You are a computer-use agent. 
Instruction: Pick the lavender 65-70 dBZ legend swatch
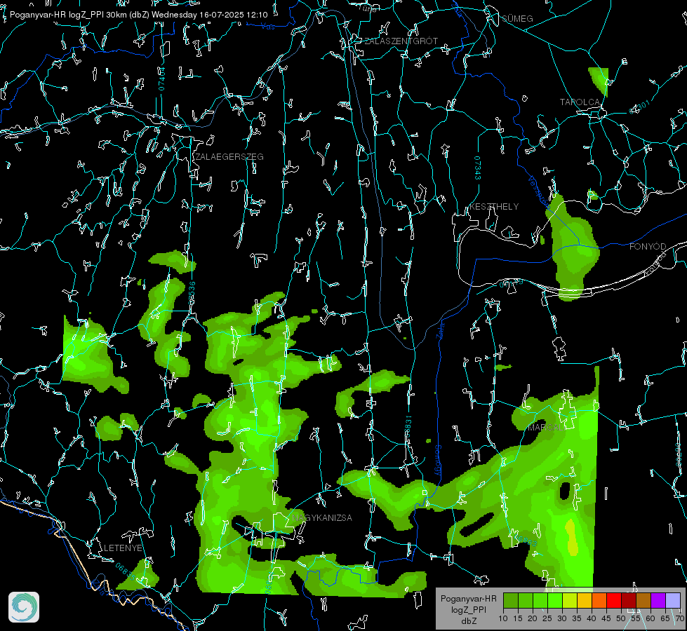pyautogui.click(x=673, y=600)
